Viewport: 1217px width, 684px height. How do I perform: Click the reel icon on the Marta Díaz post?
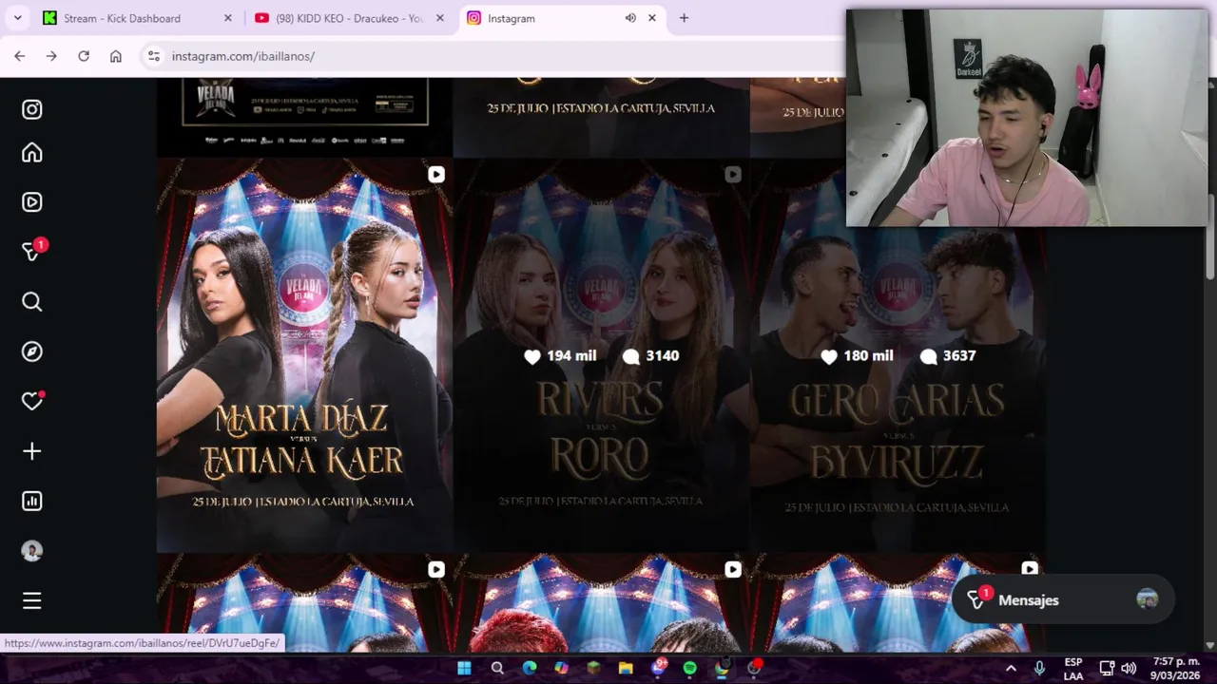pyautogui.click(x=436, y=175)
